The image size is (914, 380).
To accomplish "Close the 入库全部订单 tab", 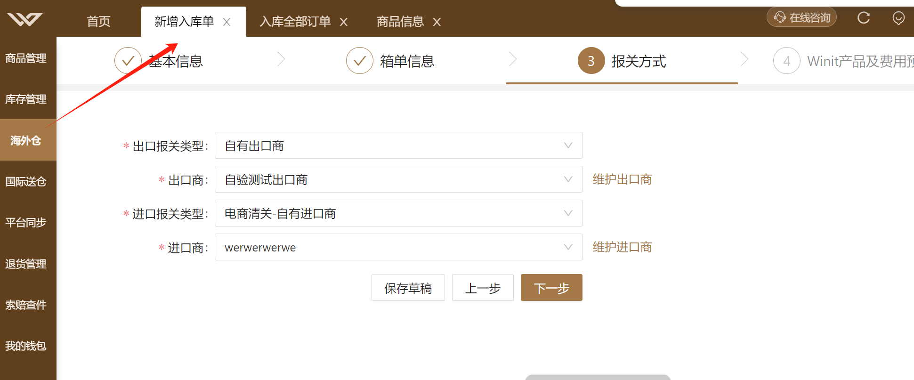I will pyautogui.click(x=344, y=22).
